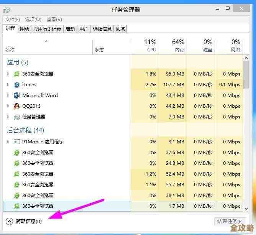Sort by the 状态 column header
Image resolution: width=256 pixels, height=235 pixels.
[x=112, y=46]
